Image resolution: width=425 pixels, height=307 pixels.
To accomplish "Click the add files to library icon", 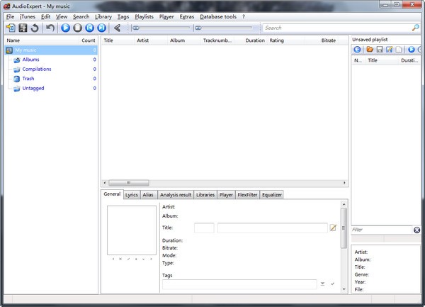I will click(x=10, y=28).
